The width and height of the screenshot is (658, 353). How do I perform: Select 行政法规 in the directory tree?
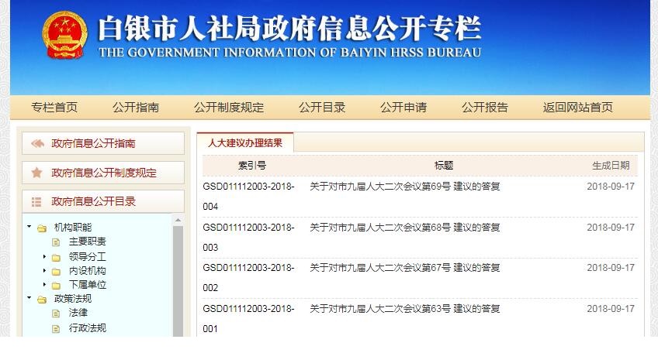coord(87,327)
